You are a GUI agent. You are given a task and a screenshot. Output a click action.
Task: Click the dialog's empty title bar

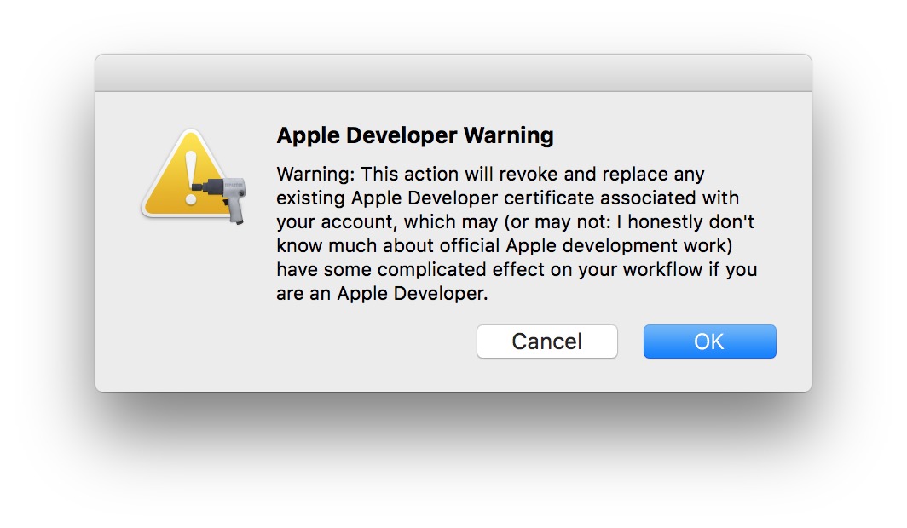[x=453, y=72]
